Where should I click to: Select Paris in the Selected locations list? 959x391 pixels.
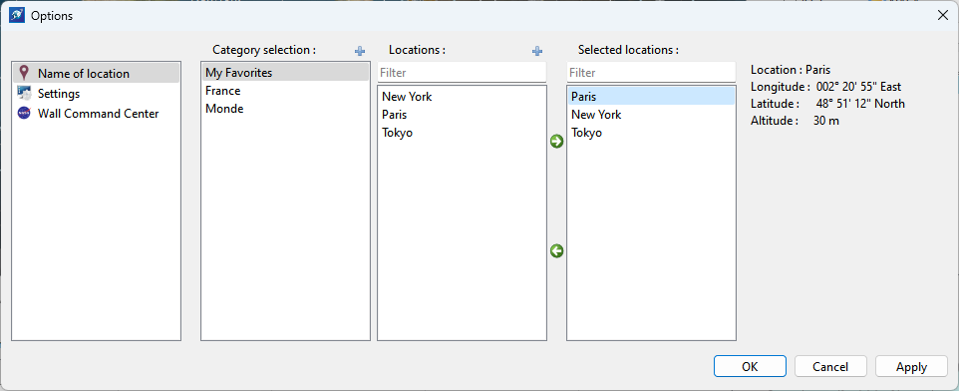coord(651,96)
